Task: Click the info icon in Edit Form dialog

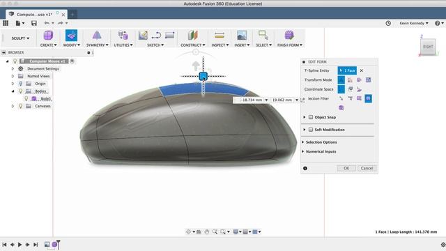Action: coord(305,169)
